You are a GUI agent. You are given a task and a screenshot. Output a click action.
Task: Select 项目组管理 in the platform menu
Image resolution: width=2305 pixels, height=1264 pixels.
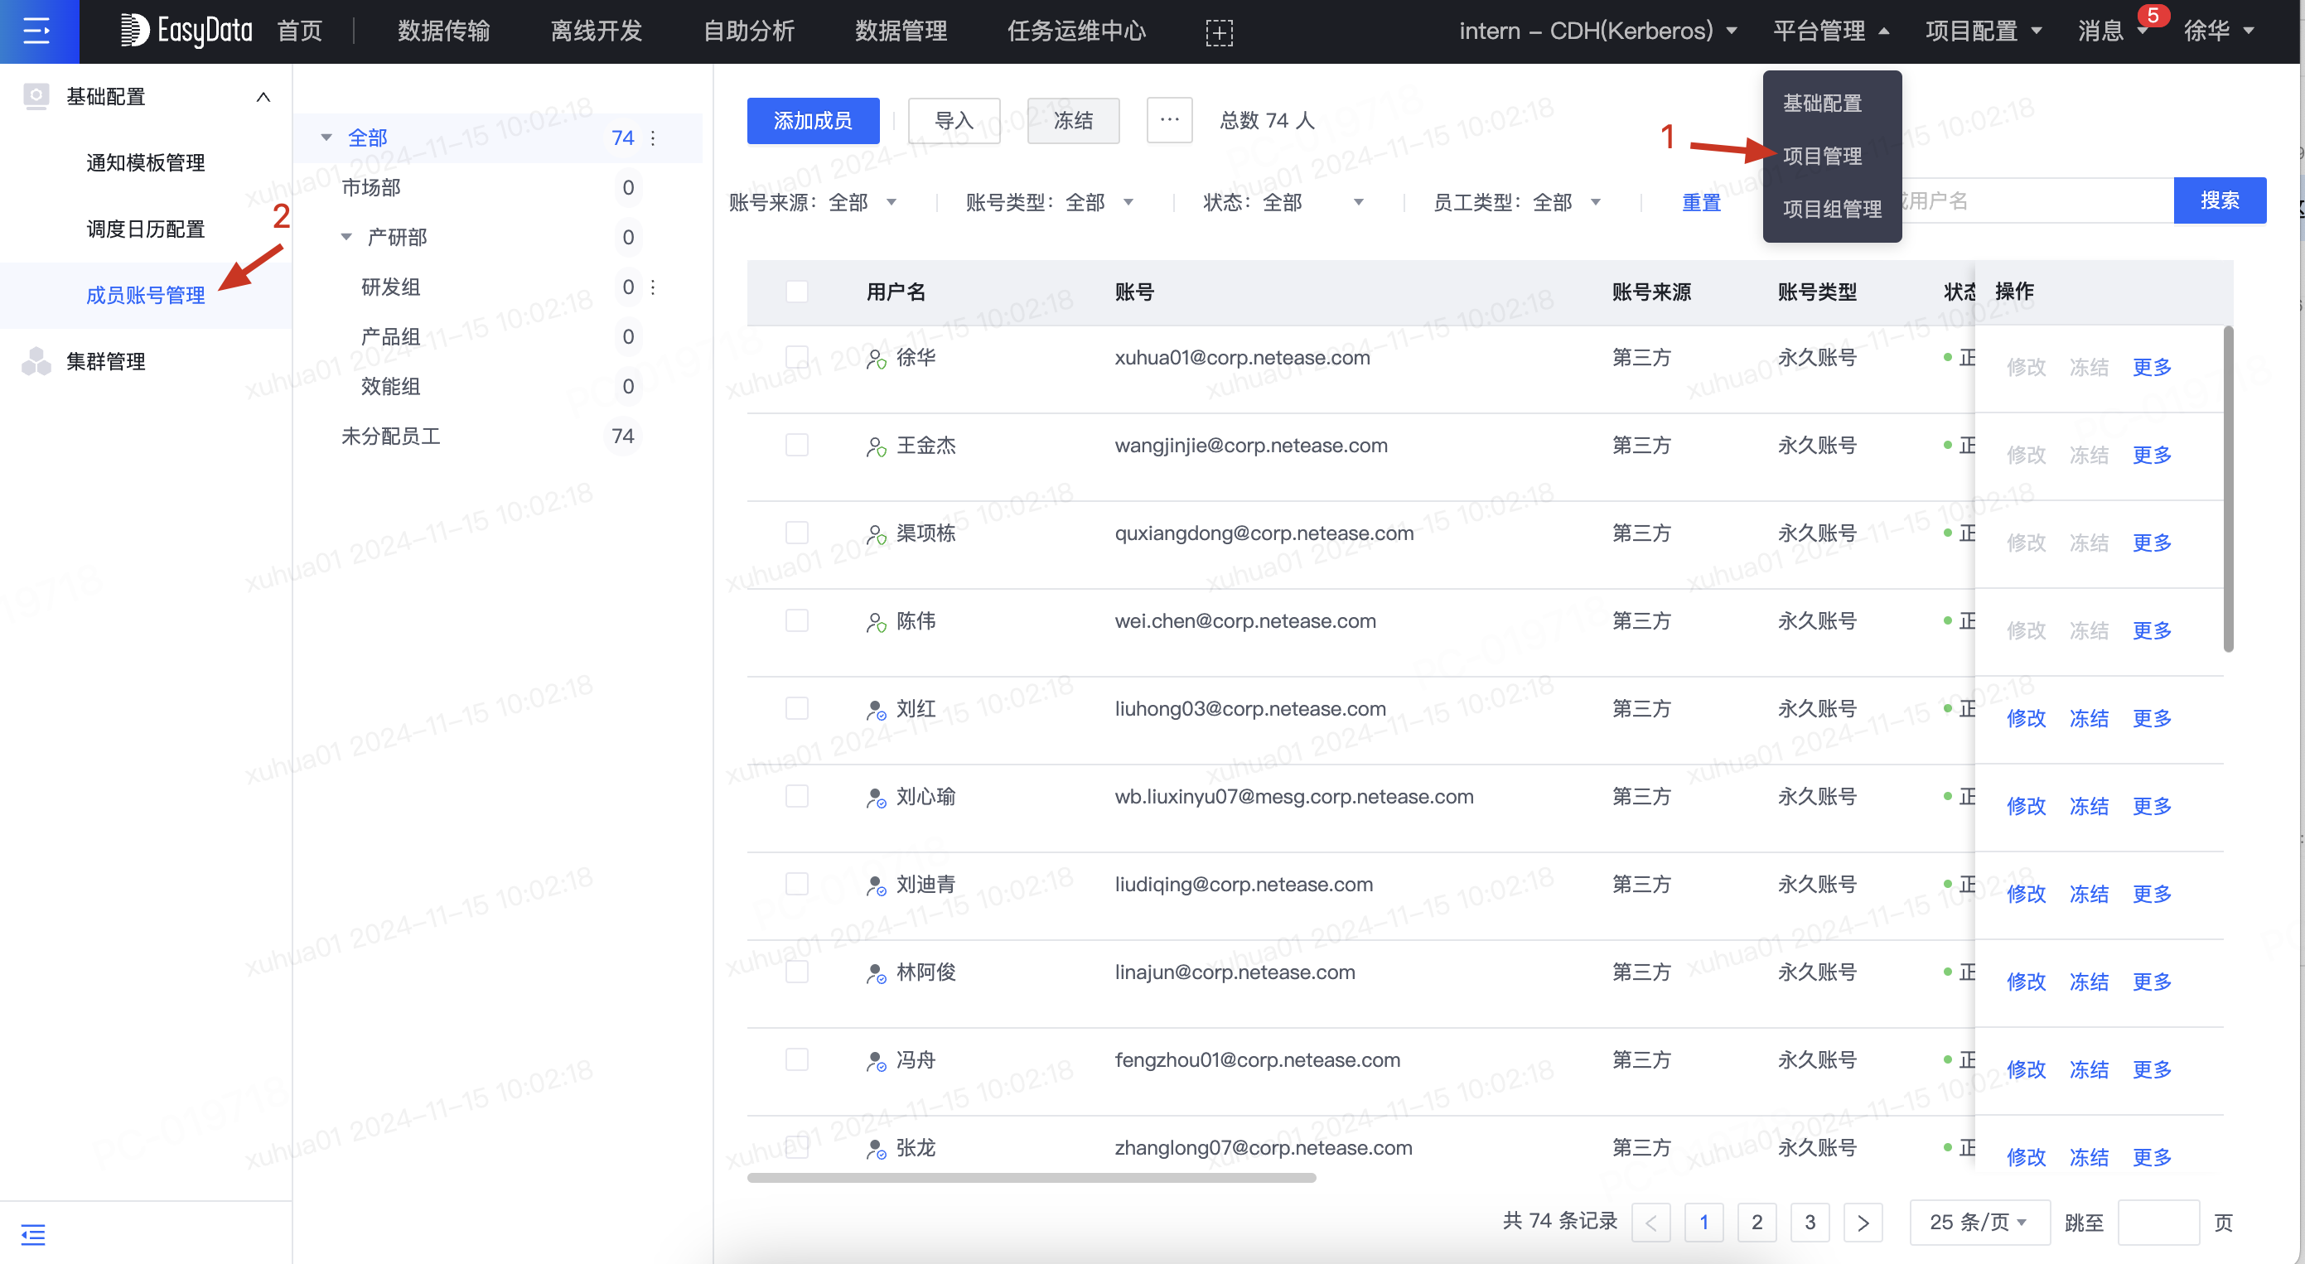1832,209
